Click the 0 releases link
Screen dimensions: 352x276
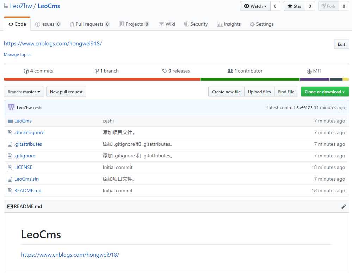click(176, 71)
